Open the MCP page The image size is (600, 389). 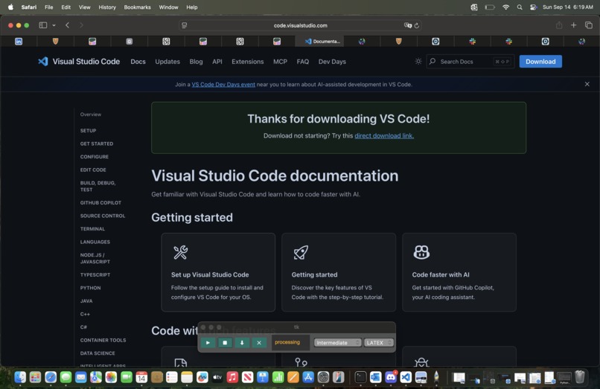pyautogui.click(x=280, y=62)
